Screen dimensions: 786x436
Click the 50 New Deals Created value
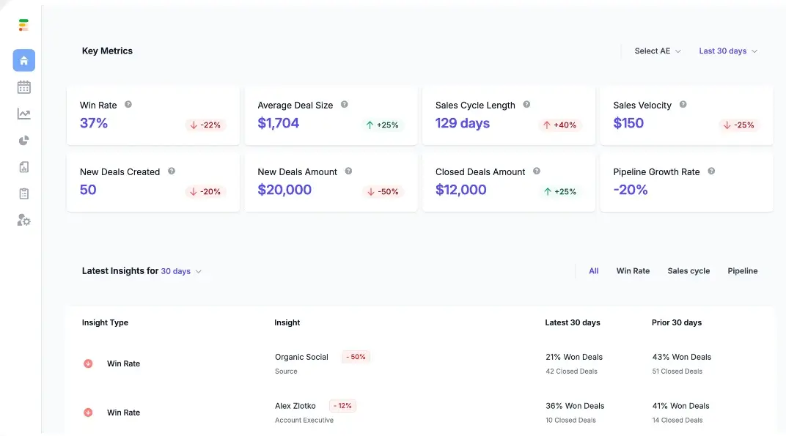click(x=88, y=190)
